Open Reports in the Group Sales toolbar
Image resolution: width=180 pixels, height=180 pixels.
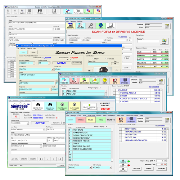54,12
